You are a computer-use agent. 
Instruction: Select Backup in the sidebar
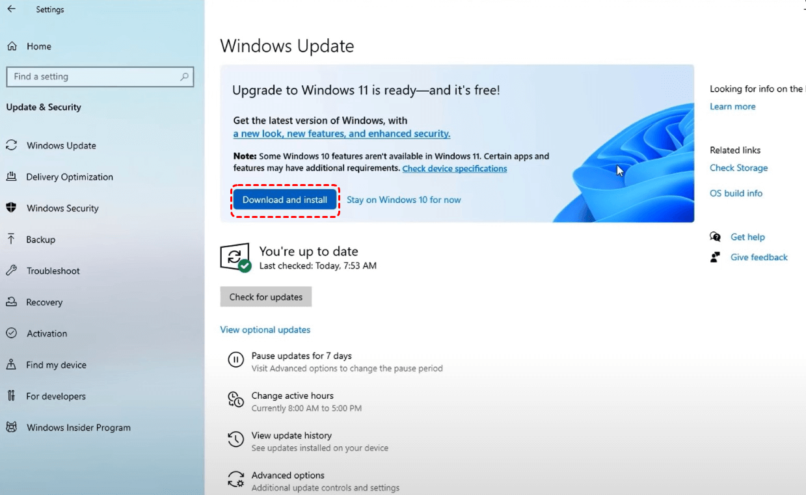point(40,239)
